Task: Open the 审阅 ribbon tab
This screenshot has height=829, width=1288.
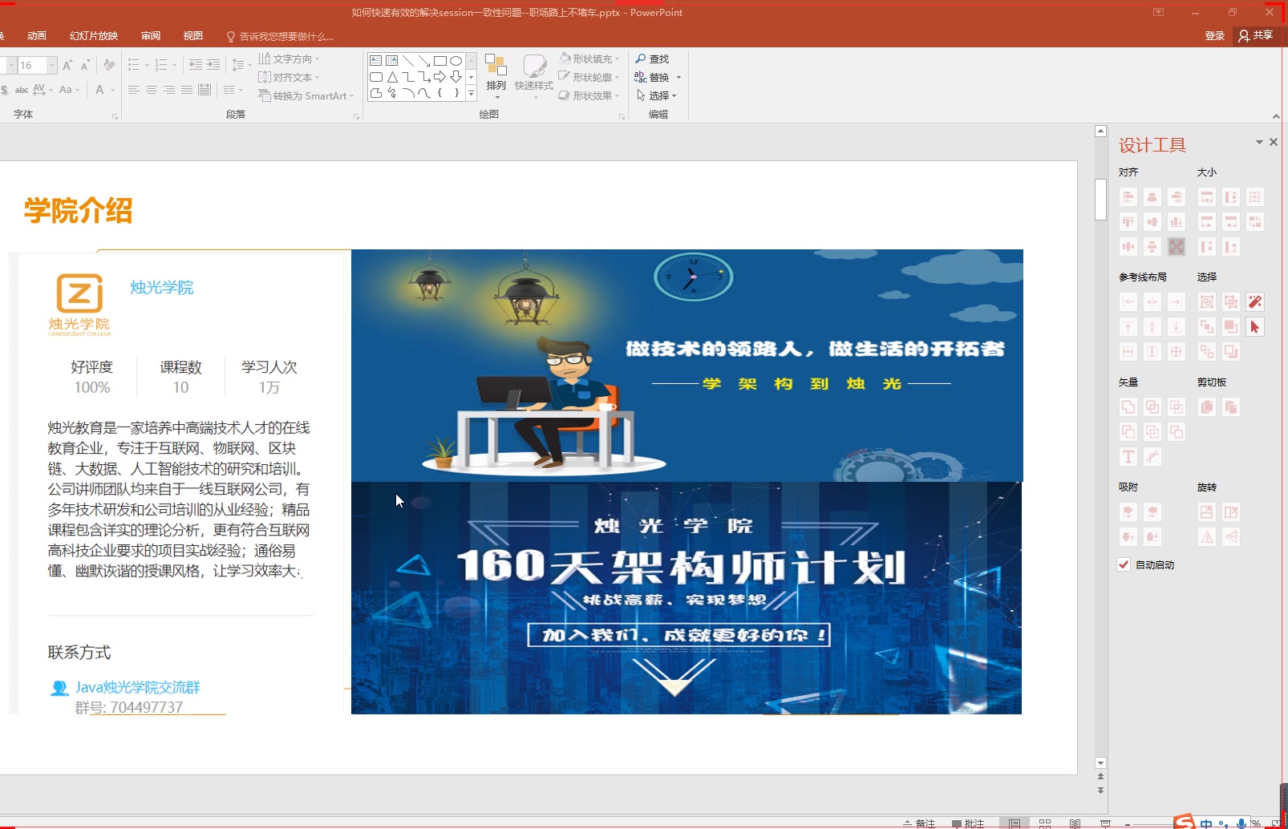Action: [151, 36]
